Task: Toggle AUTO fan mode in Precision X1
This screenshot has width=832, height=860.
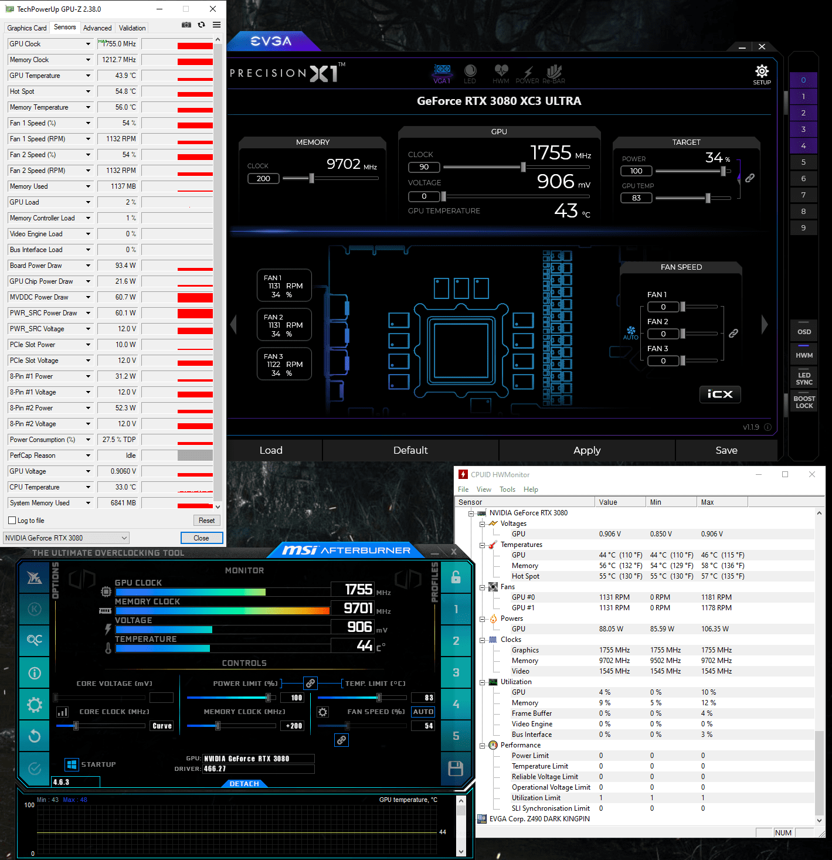Action: point(631,333)
